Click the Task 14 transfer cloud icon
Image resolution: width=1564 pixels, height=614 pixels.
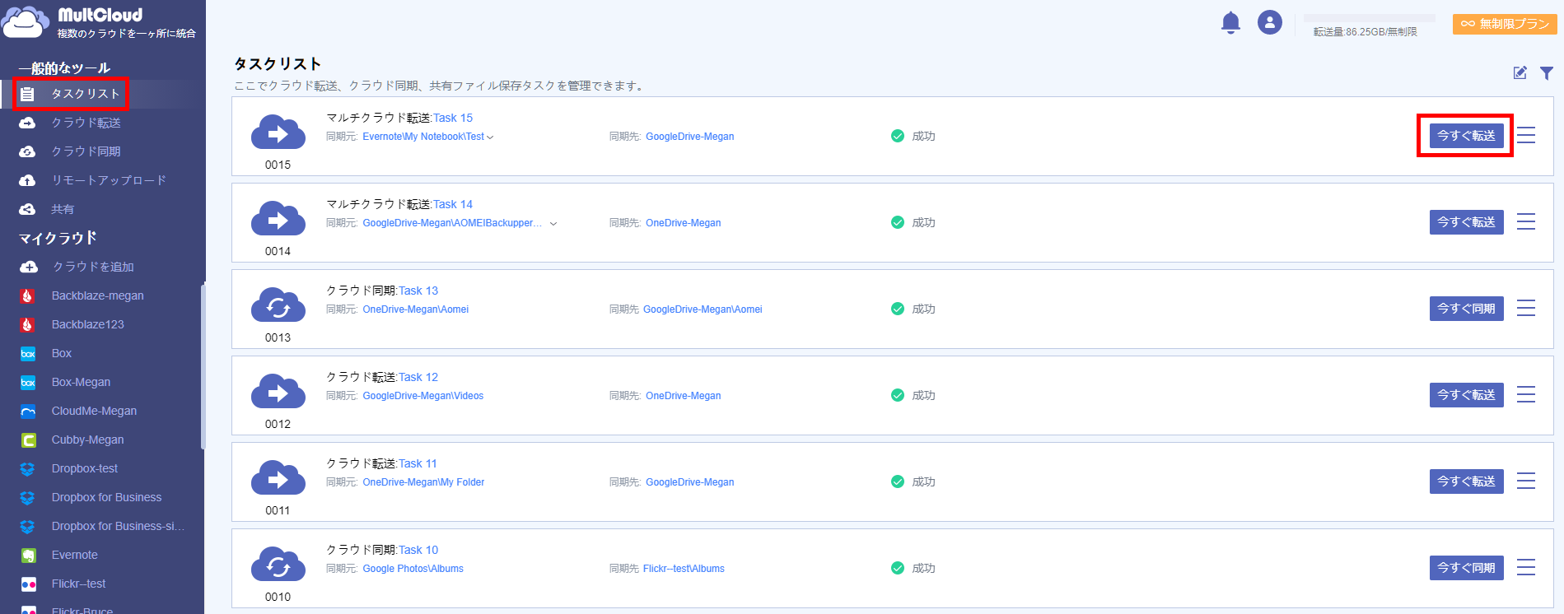point(278,218)
